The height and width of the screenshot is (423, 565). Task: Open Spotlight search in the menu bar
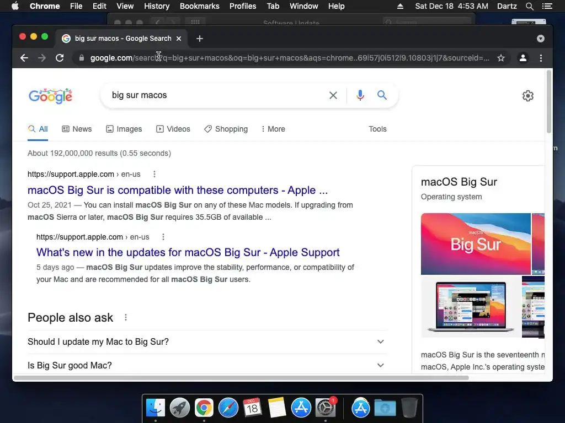click(529, 6)
